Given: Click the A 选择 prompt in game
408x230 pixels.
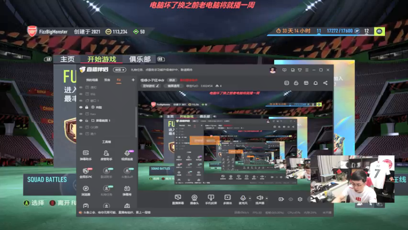Looking at the screenshot, I should tap(34, 202).
